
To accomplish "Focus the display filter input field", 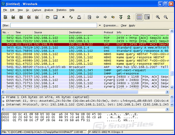I will [x=54, y=25].
